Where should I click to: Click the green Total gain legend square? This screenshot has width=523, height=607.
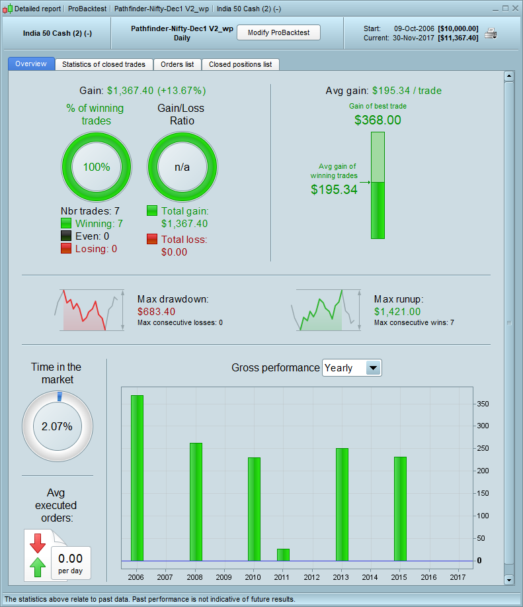point(152,210)
